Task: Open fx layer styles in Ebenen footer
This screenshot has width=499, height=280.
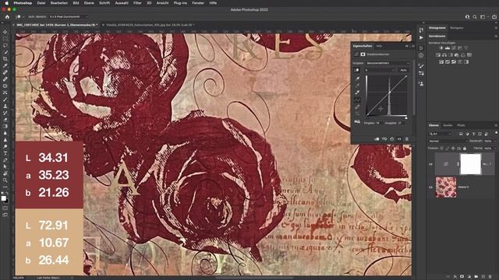Action: pos(455,277)
